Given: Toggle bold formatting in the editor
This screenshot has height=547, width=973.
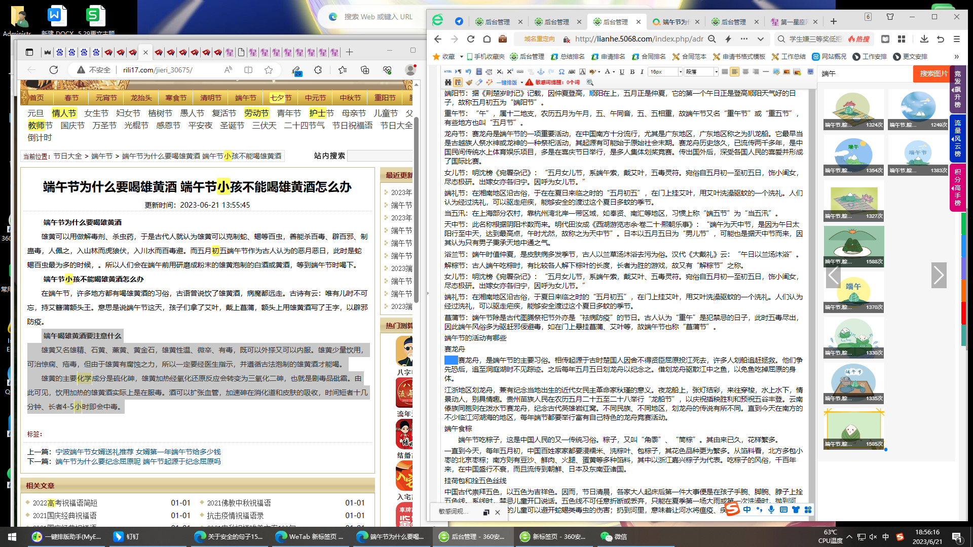Looking at the screenshot, I should point(632,72).
